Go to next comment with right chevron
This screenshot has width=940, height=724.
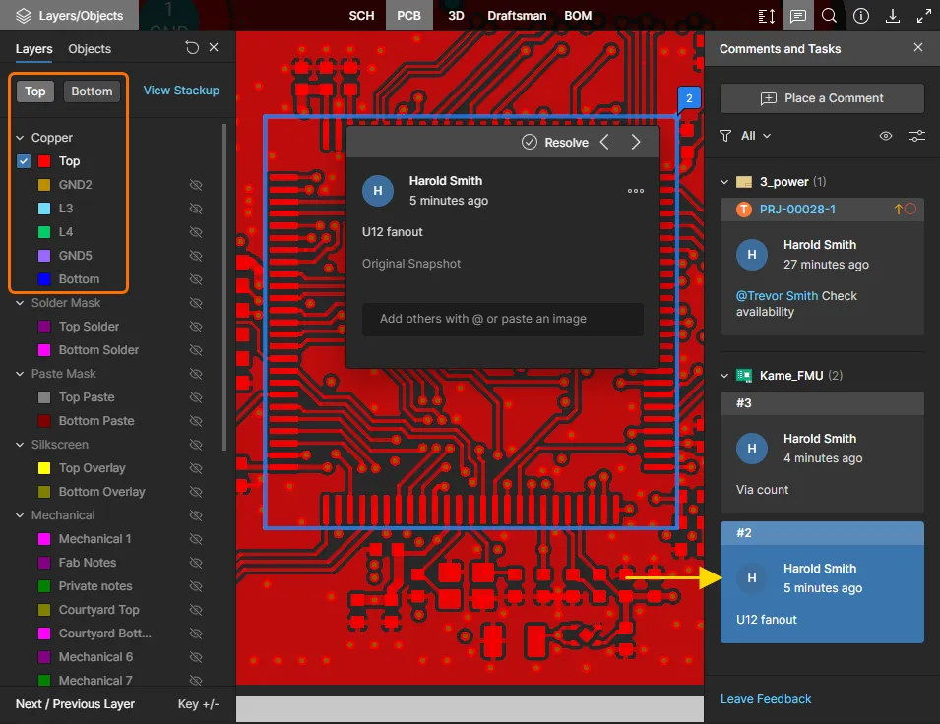[x=636, y=143]
